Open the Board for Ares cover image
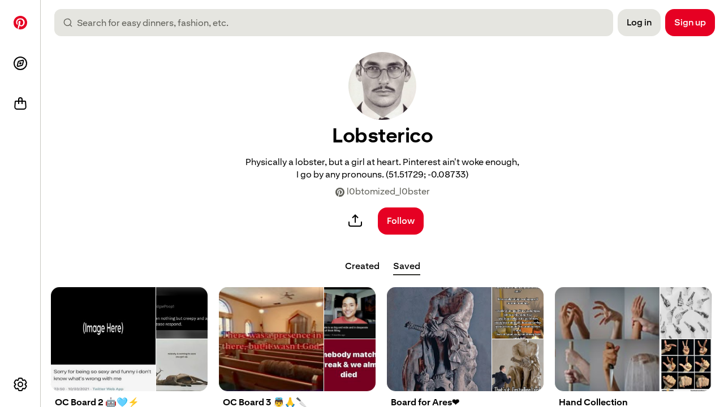Viewport: 724px width, 407px height. [465, 339]
